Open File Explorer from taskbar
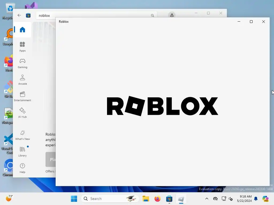The image size is (274, 205). point(146,199)
